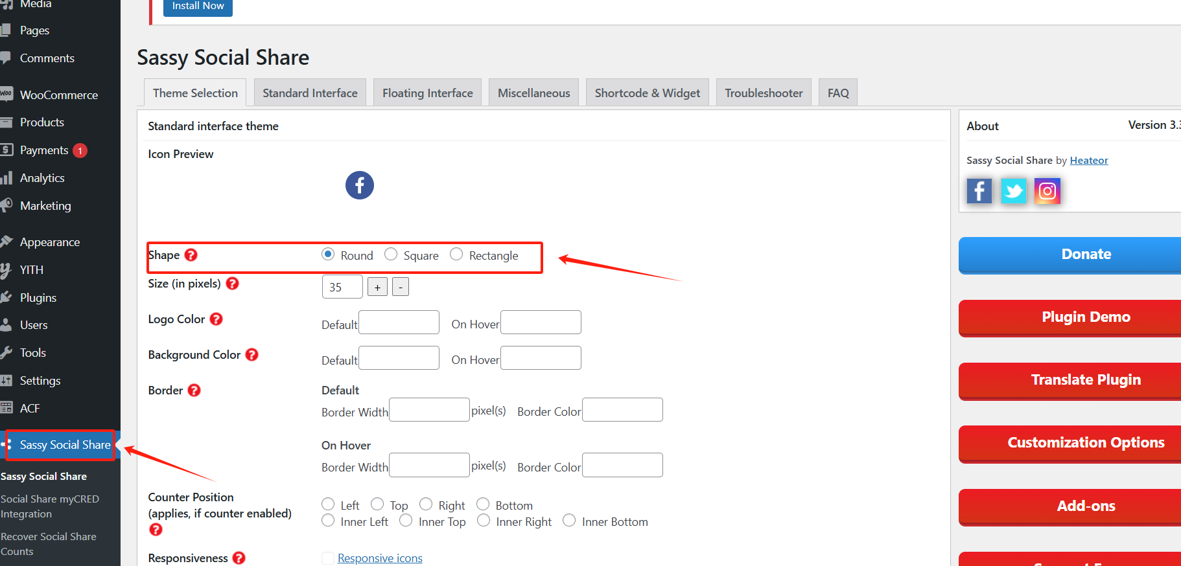Switch to Floating Interface tab

428,93
